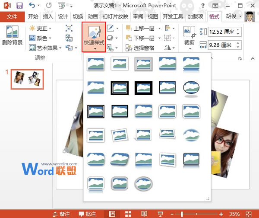Apply the thick black matte frame style
259x218 pixels.
pos(143,88)
